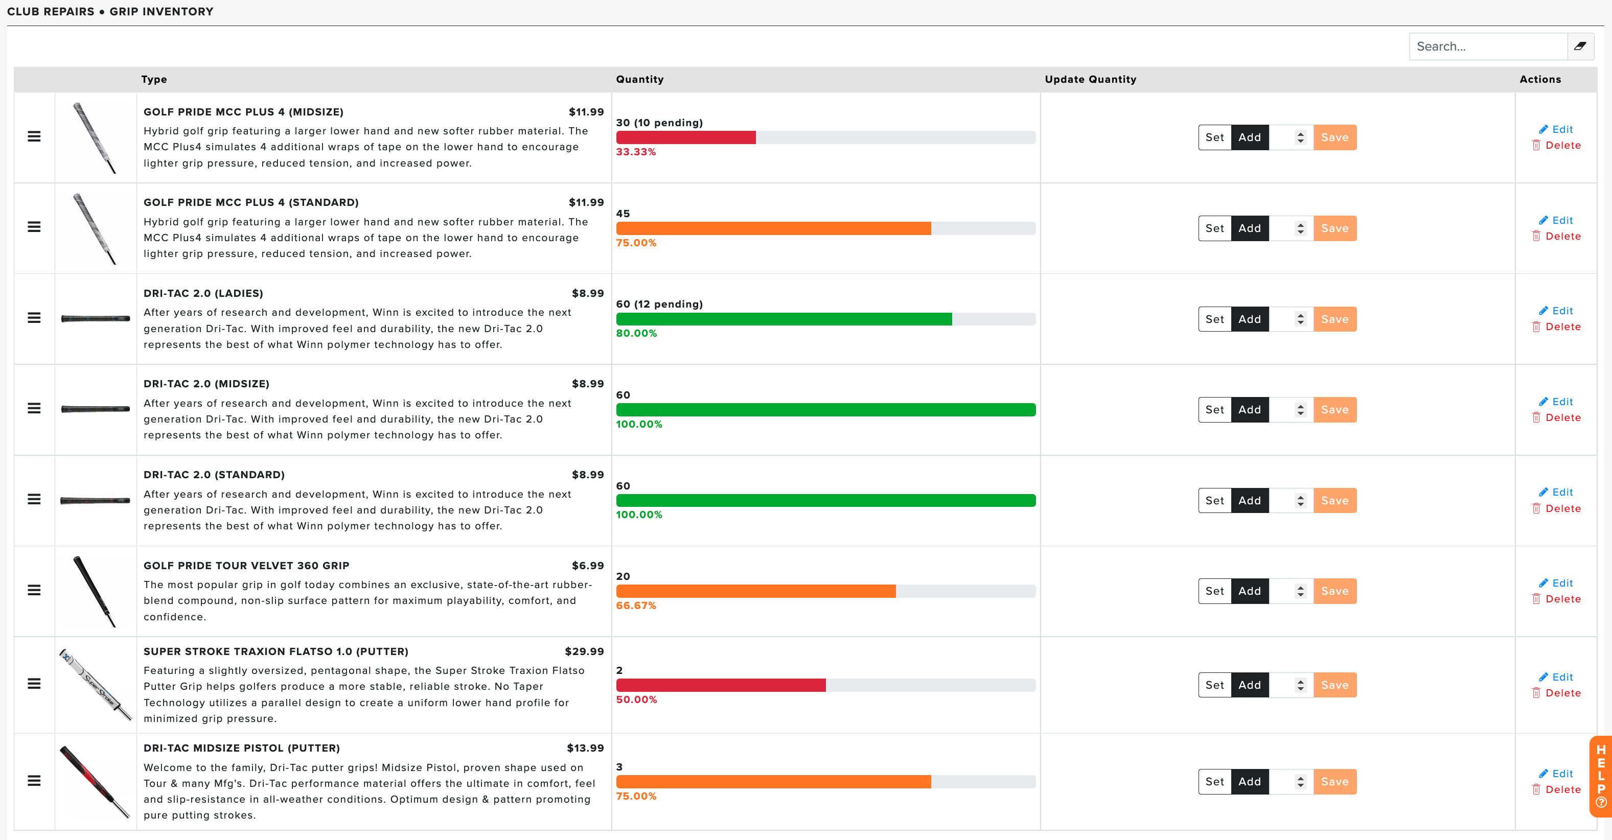Open the MCC Plus 4 Midsize grip thumbnail

pyautogui.click(x=95, y=137)
